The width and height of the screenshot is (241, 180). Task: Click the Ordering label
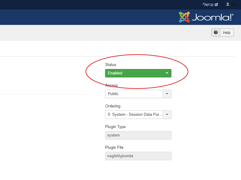click(113, 106)
